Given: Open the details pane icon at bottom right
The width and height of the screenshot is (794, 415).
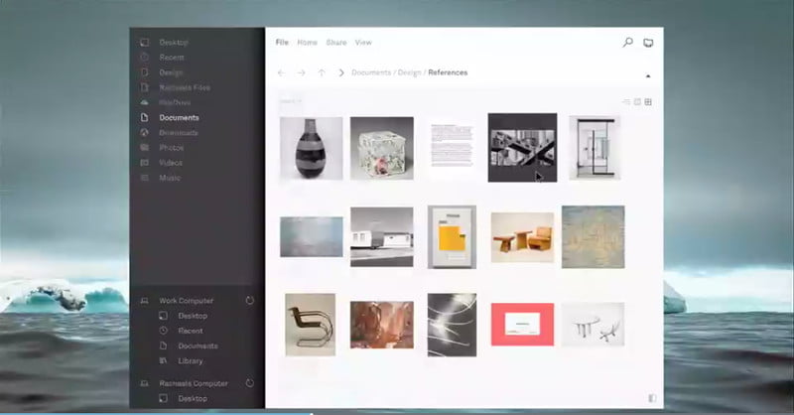Looking at the screenshot, I should (x=652, y=398).
